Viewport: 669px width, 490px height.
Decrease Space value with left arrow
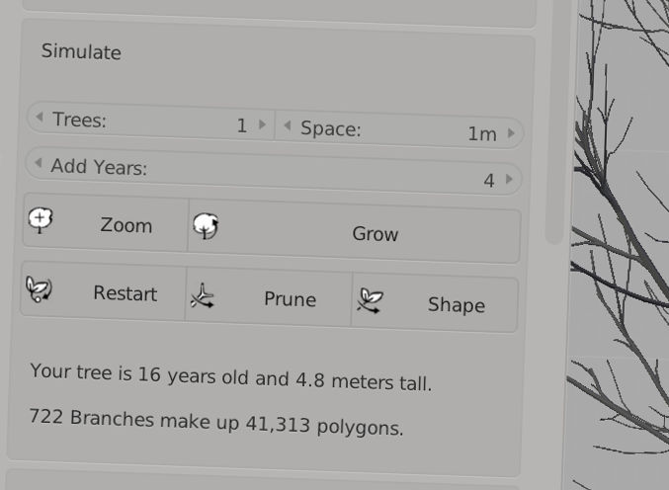288,125
